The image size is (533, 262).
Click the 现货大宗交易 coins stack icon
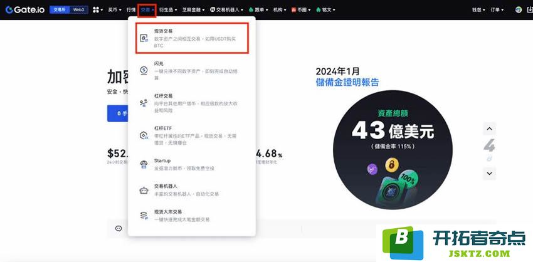[144, 216]
